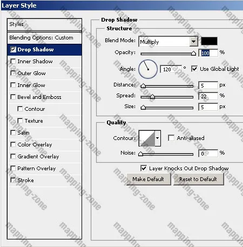The width and height of the screenshot is (243, 247).
Task: Open the shadow color swatch
Action: click(209, 41)
